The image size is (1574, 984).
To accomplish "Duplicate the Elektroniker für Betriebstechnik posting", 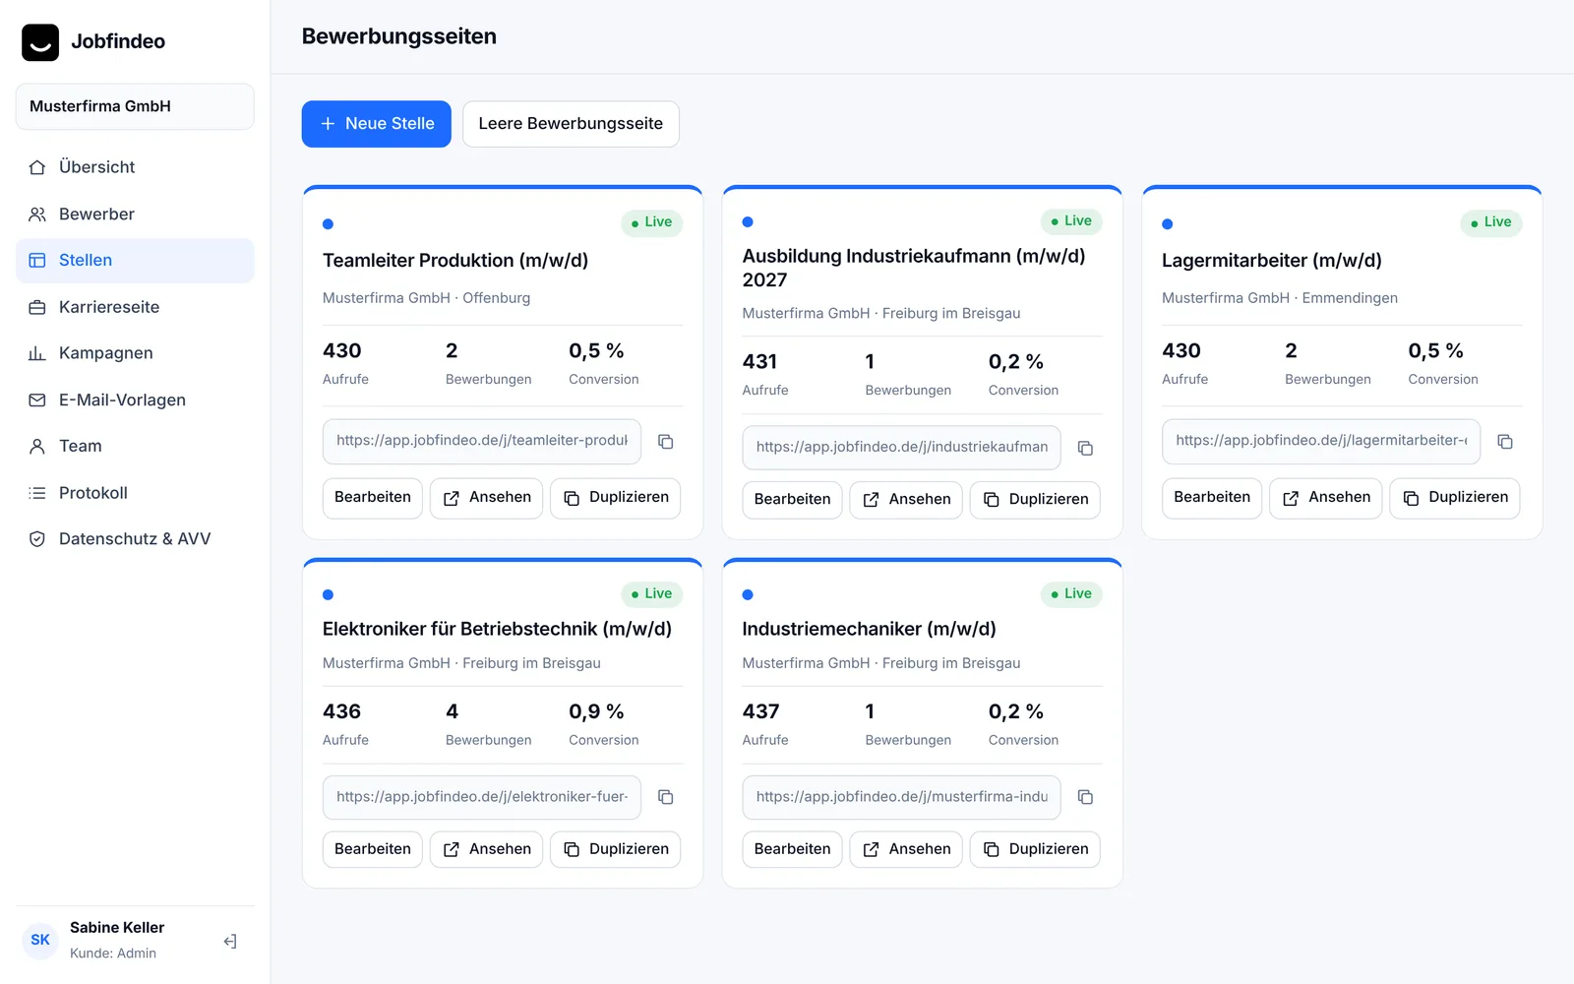I will [615, 849].
